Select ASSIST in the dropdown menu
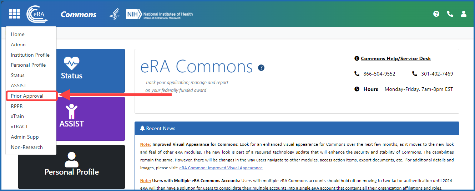 coord(19,86)
